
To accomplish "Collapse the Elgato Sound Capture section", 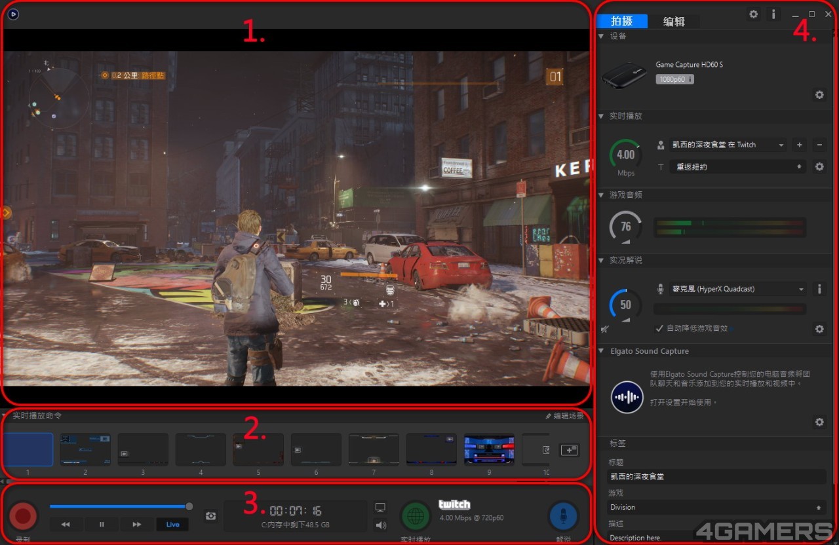I will pos(601,351).
